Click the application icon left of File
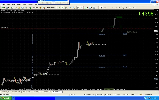Image resolution: width=159 pixels, height=100 pixels. point(2,5)
